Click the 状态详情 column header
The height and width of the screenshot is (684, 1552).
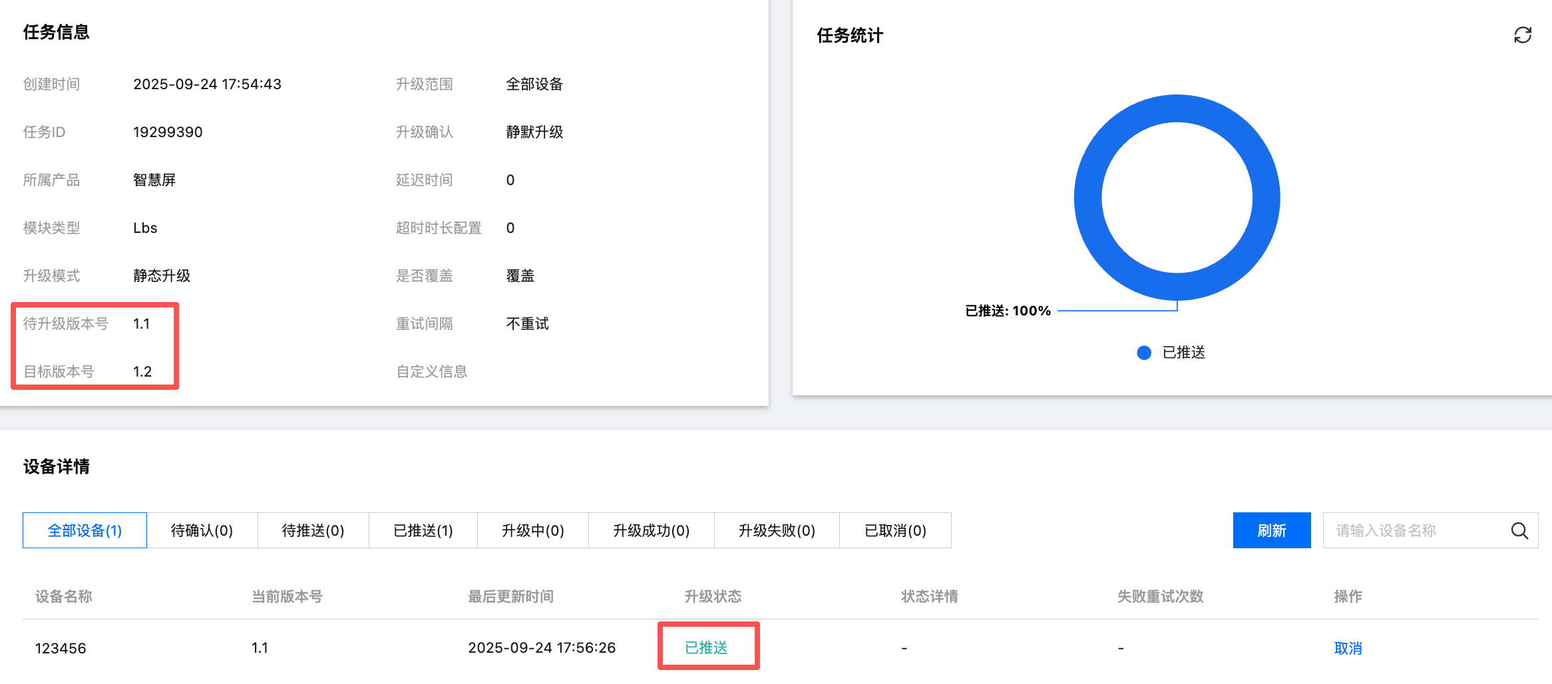coord(929,596)
